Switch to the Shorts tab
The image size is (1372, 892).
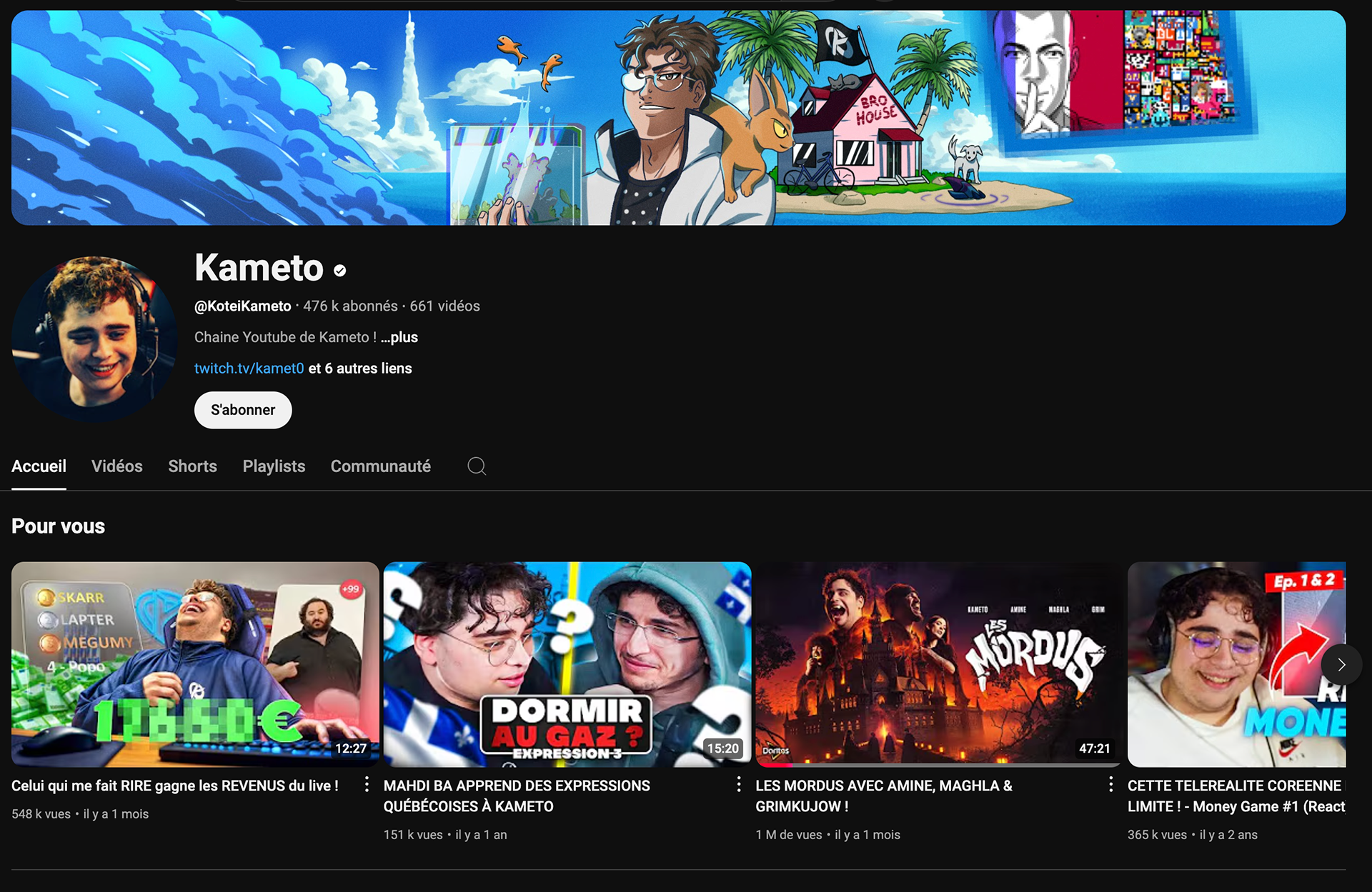coord(192,466)
